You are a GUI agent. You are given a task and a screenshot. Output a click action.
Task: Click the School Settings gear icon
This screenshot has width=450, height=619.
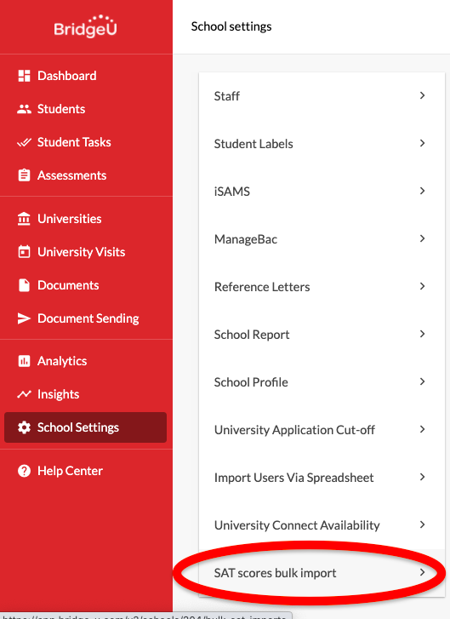(24, 427)
